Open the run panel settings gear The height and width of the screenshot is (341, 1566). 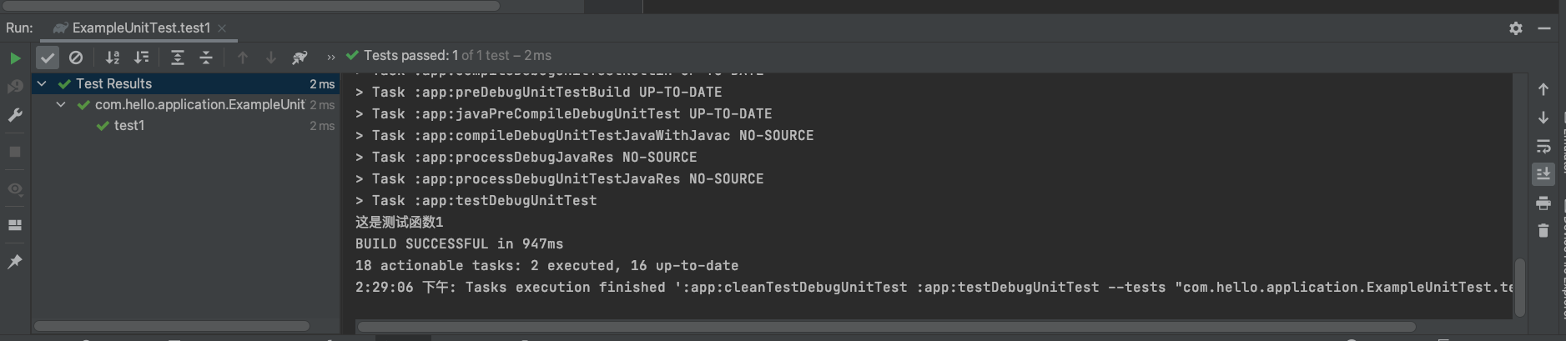pos(1516,28)
